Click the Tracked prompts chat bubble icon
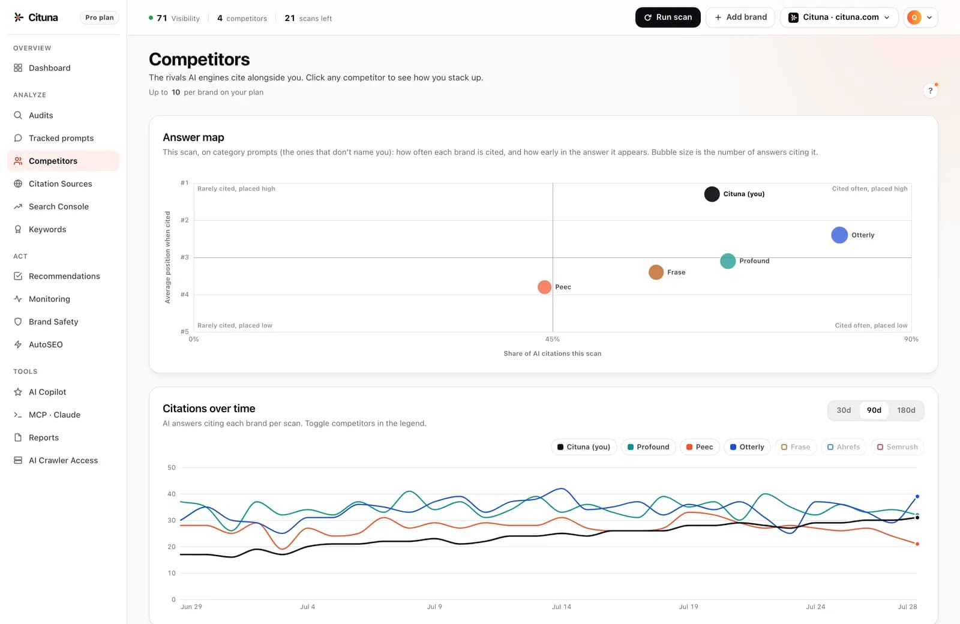This screenshot has width=960, height=624. click(x=18, y=138)
